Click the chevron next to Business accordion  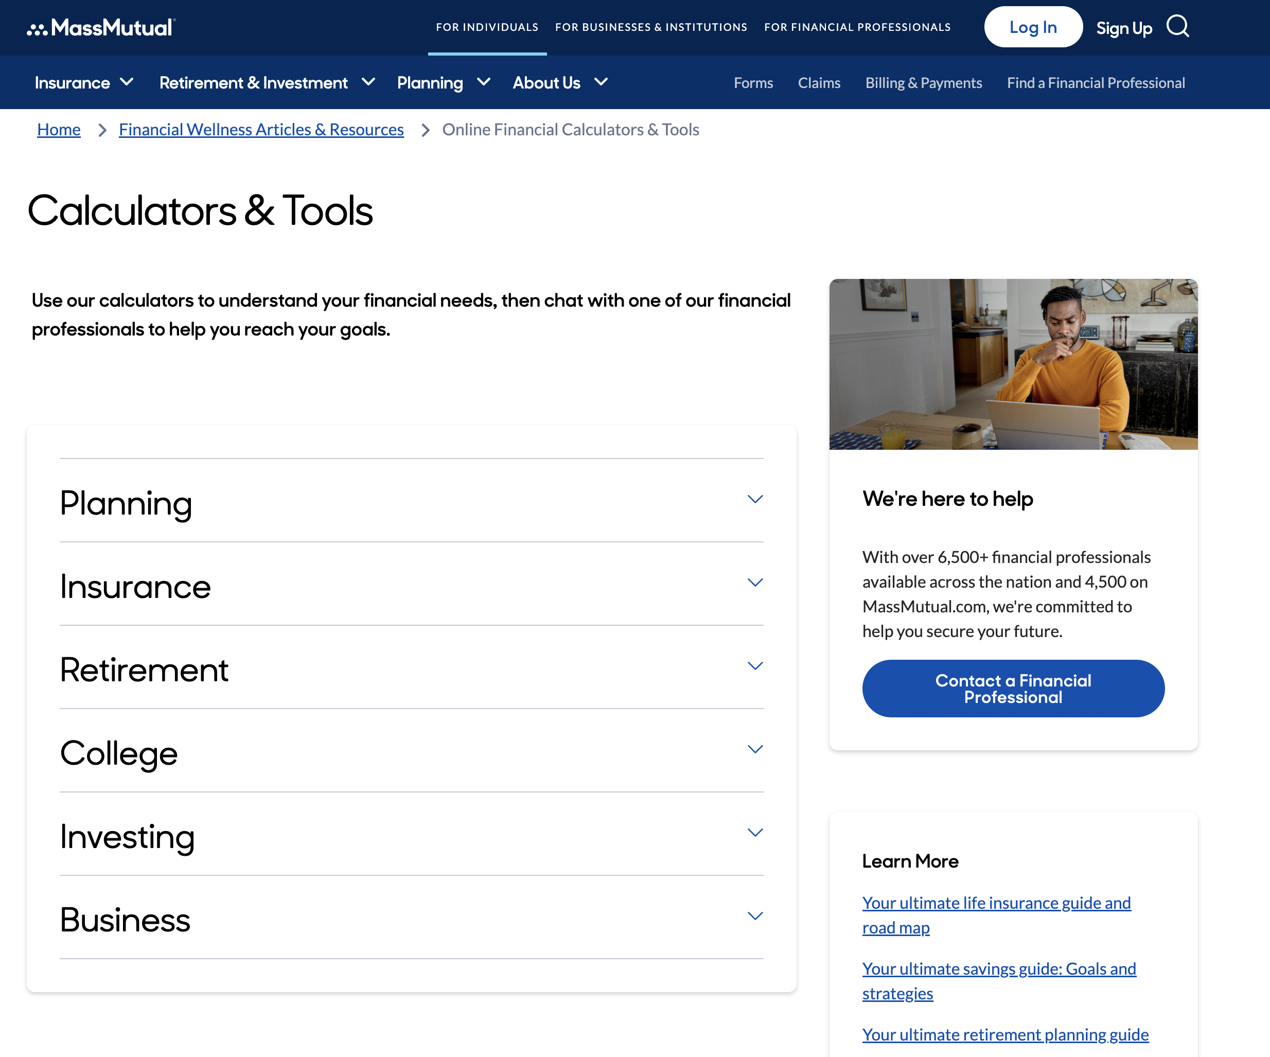(754, 915)
